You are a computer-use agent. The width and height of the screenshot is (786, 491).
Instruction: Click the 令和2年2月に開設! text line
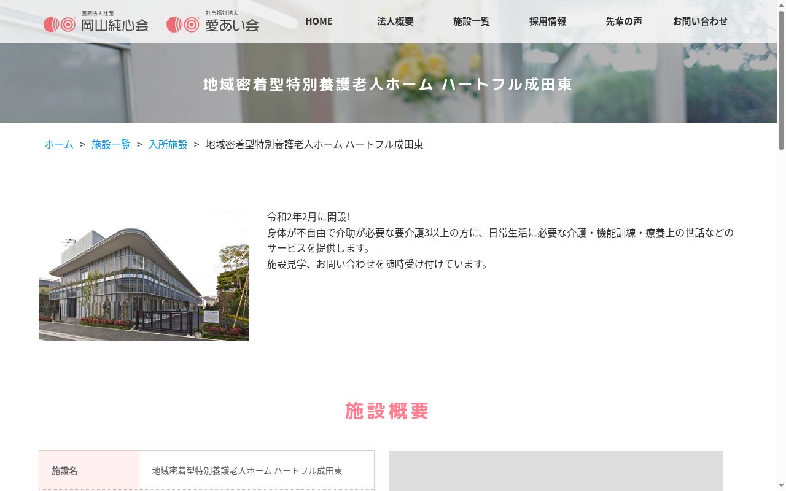pos(308,217)
